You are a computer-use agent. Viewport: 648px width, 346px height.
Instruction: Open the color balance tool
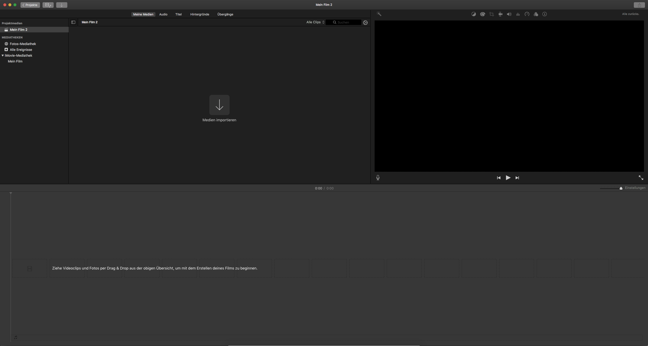[474, 14]
